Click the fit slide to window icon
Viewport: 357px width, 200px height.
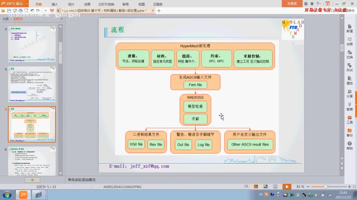(354, 187)
